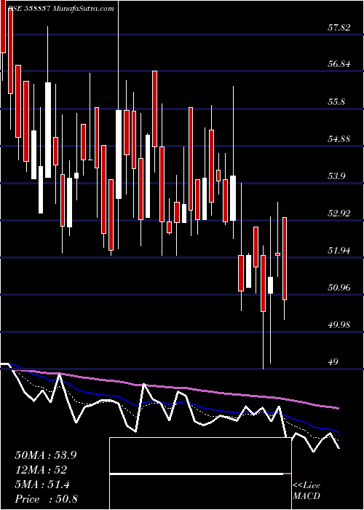Click the 53.9 price axis label
This screenshot has width=364, height=510.
[336, 176]
